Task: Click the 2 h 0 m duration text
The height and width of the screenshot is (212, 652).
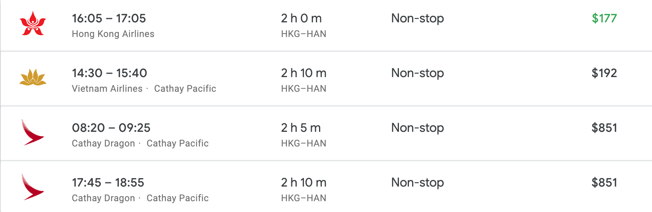Action: tap(301, 18)
